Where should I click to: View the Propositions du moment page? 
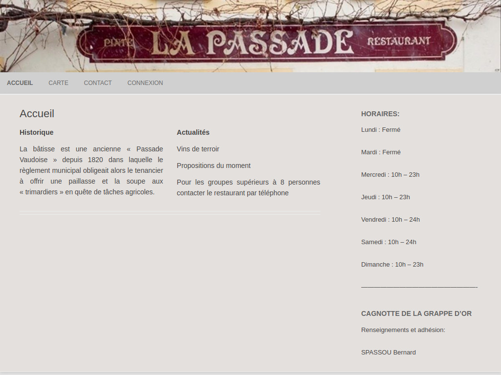(214, 166)
